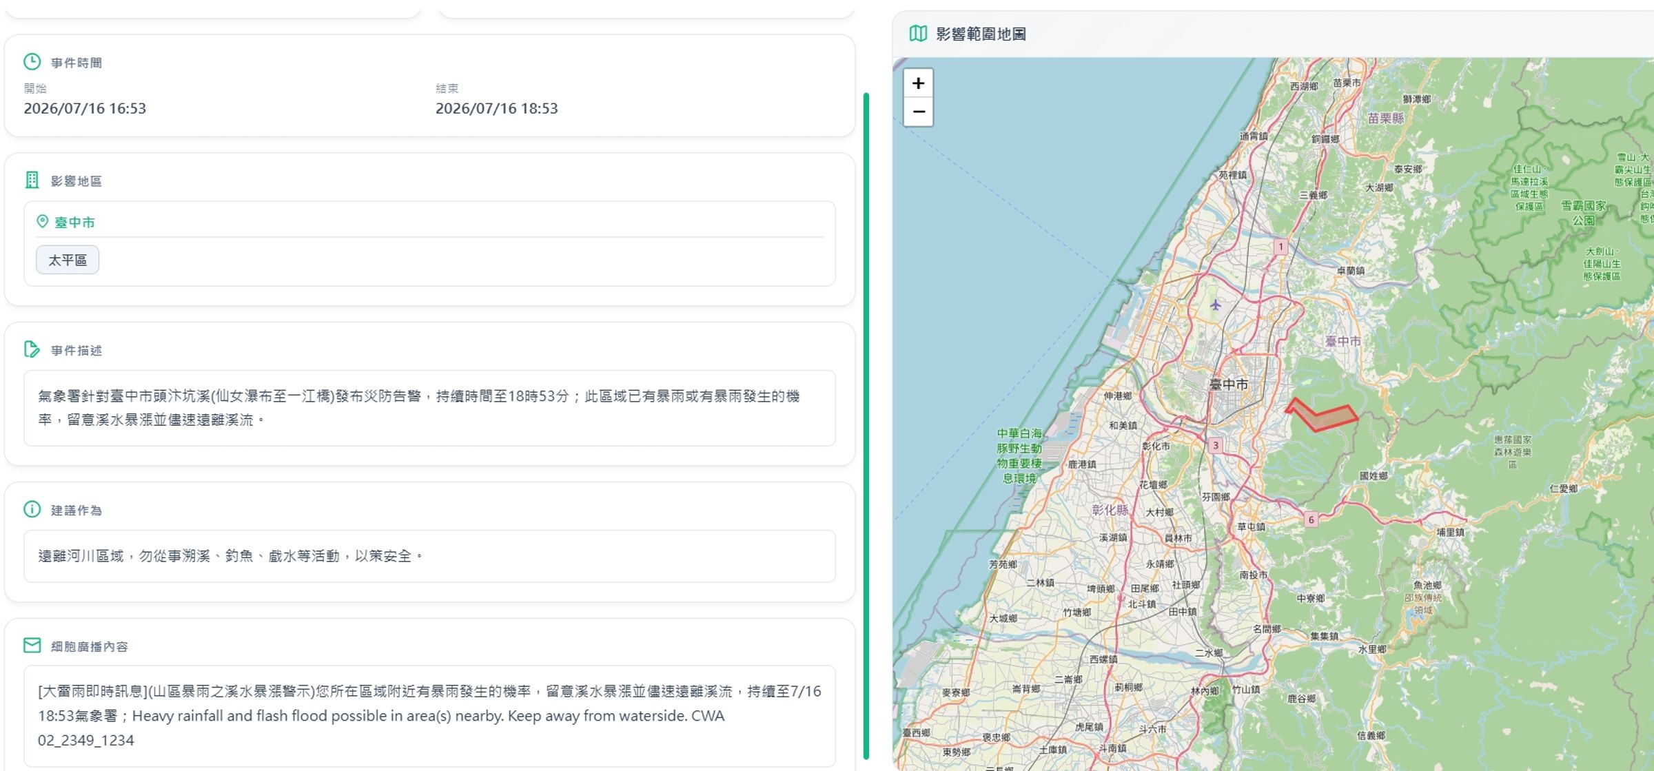Select the 太平區 district tag
The height and width of the screenshot is (771, 1654).
tap(68, 260)
